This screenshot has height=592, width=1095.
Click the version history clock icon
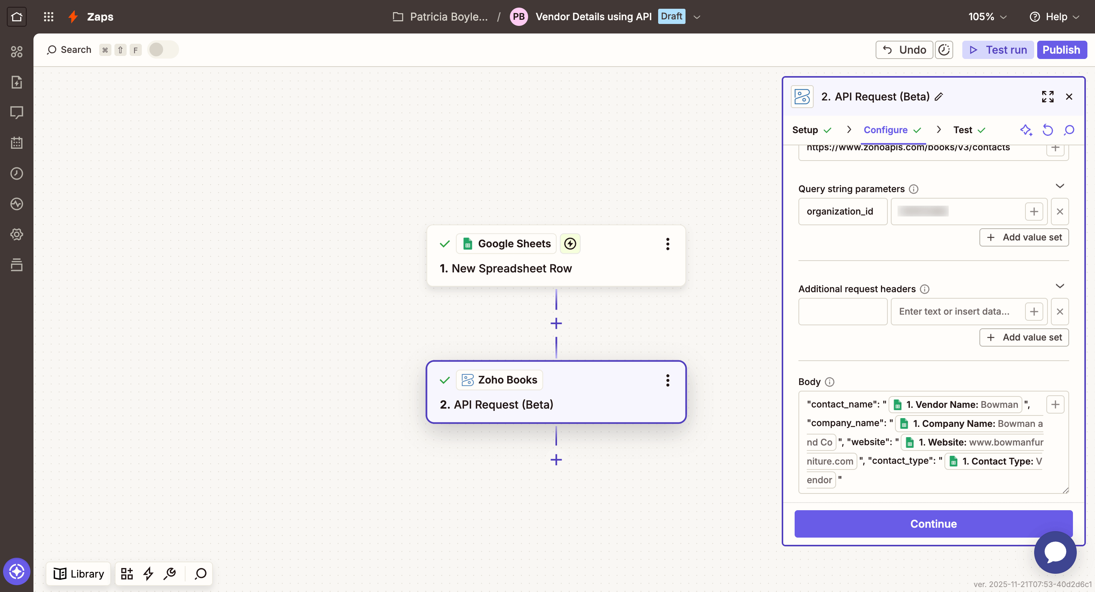pos(944,50)
